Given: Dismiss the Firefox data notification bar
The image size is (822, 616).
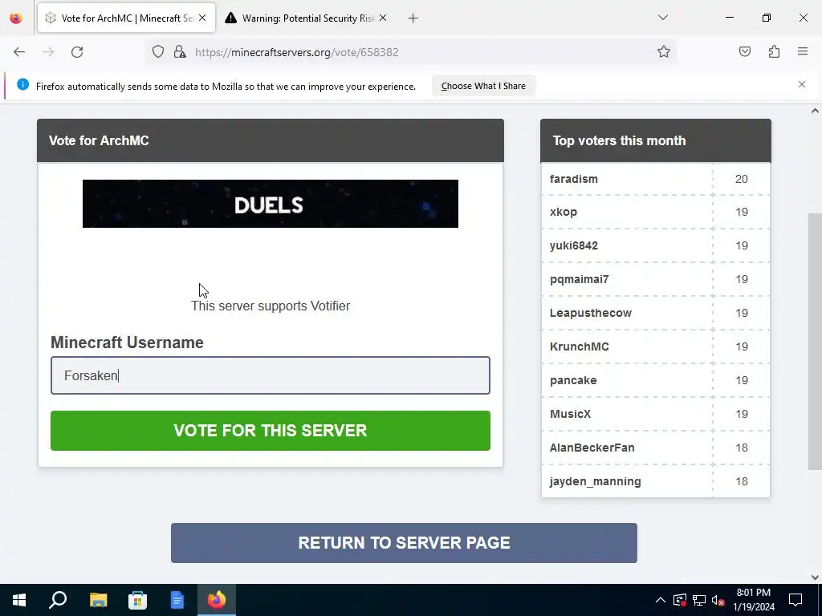Looking at the screenshot, I should [x=802, y=84].
